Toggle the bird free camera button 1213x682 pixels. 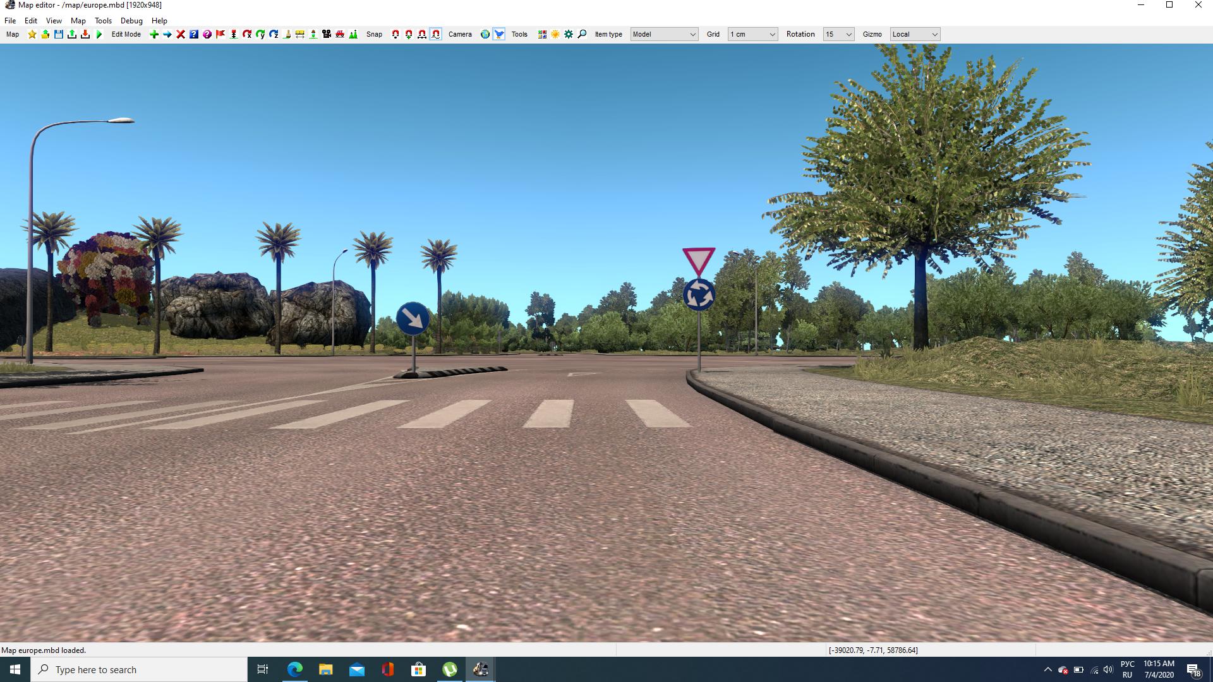pos(499,34)
